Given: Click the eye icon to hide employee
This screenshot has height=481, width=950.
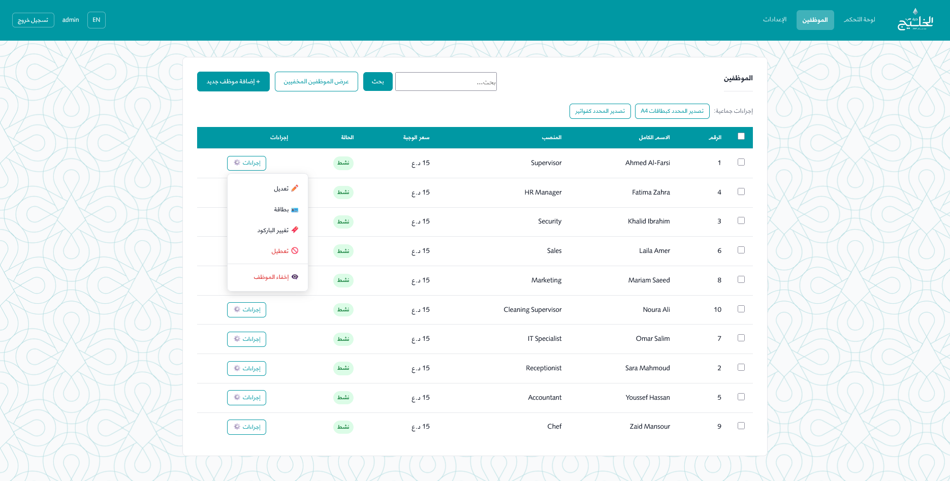Looking at the screenshot, I should pyautogui.click(x=295, y=277).
